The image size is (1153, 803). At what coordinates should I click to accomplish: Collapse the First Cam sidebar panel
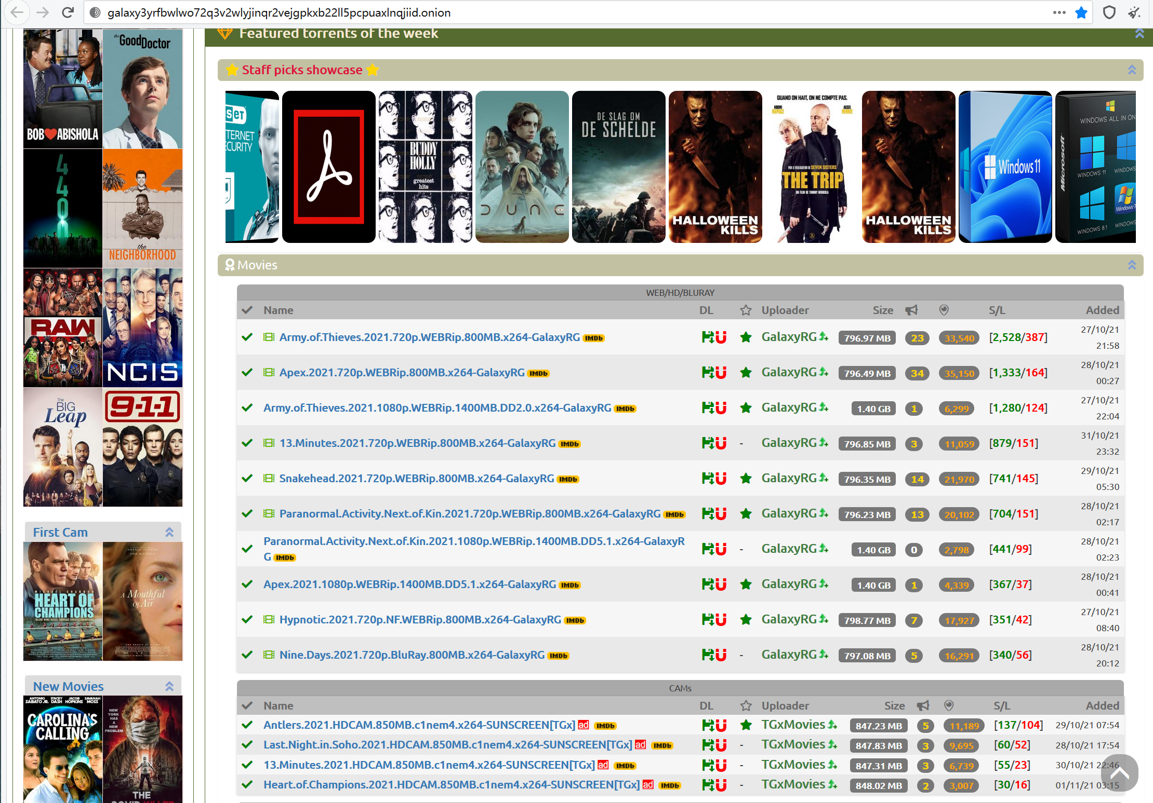click(169, 532)
